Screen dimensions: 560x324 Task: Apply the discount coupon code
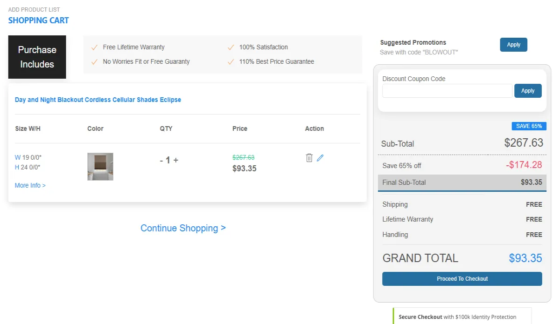pos(528,91)
